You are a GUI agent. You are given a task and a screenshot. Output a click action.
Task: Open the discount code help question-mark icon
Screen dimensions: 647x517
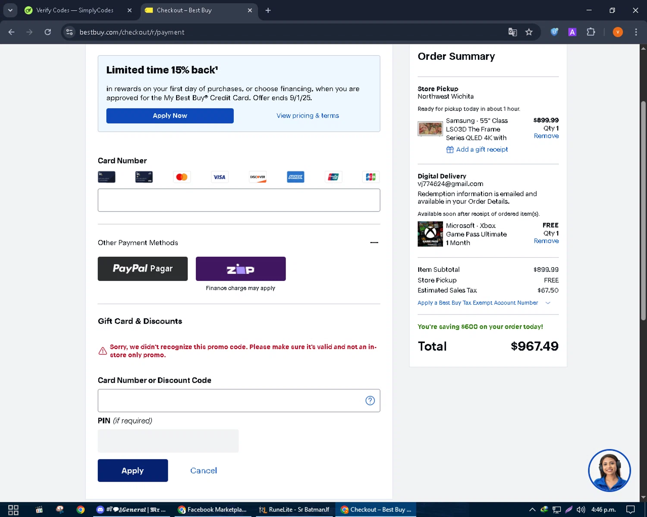pyautogui.click(x=370, y=401)
